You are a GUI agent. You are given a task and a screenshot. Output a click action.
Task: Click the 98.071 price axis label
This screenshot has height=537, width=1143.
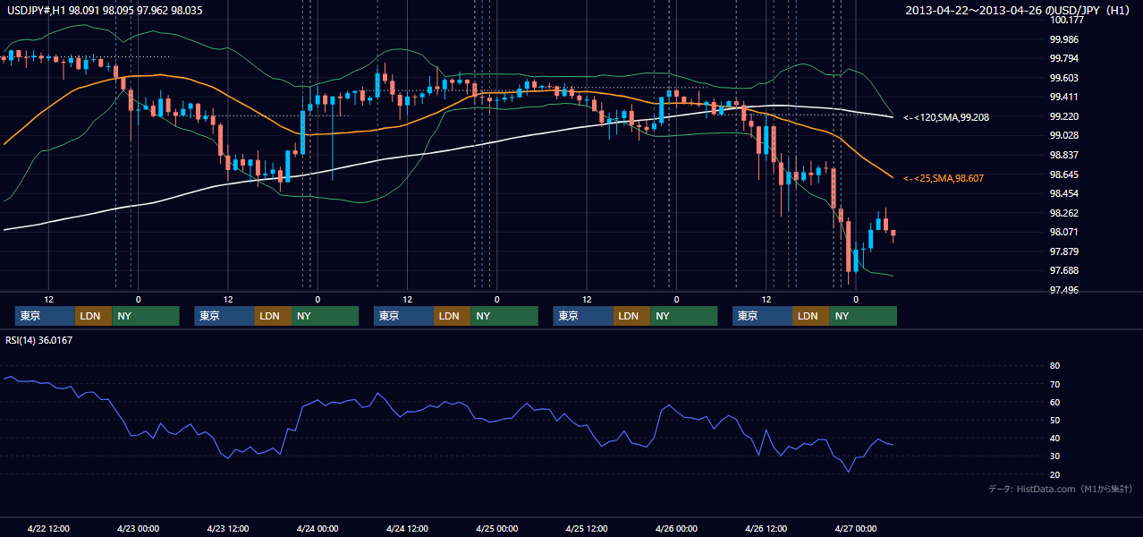(x=1064, y=232)
